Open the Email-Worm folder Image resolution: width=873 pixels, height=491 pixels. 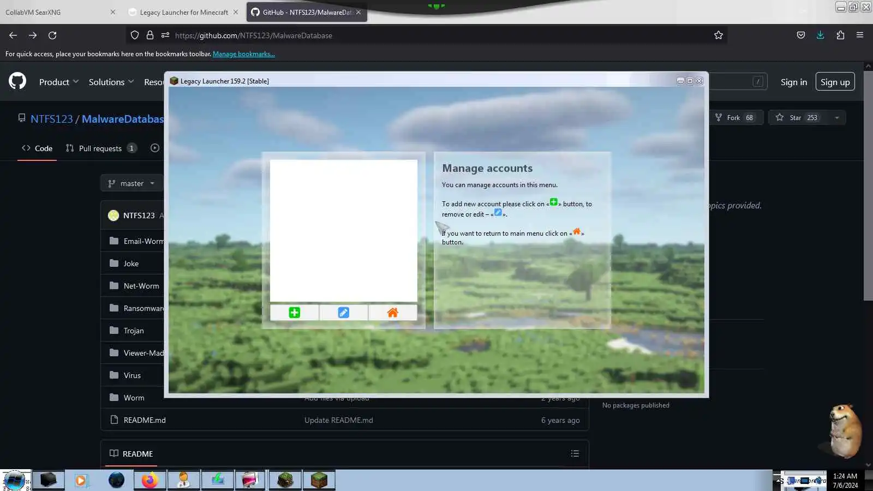point(143,241)
